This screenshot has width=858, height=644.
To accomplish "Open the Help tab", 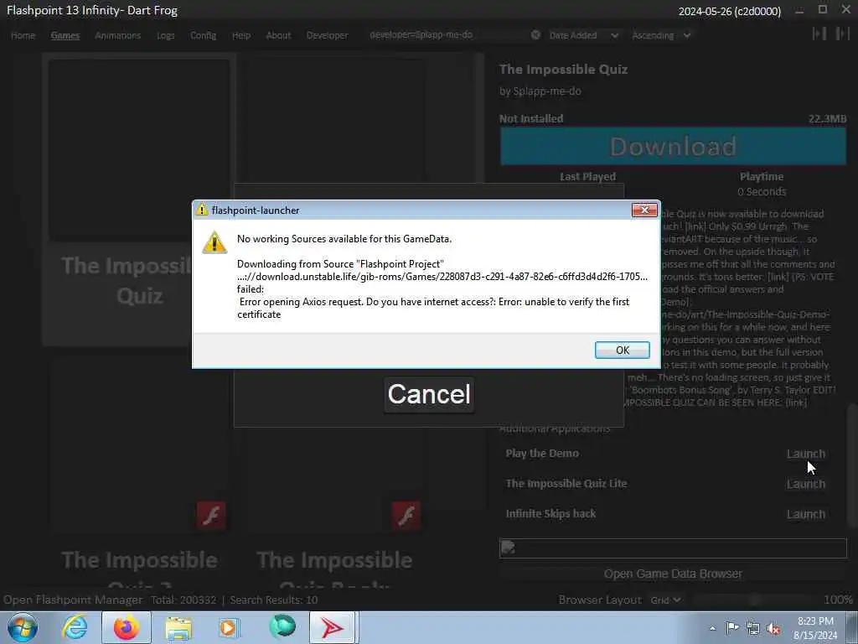I will tap(240, 35).
